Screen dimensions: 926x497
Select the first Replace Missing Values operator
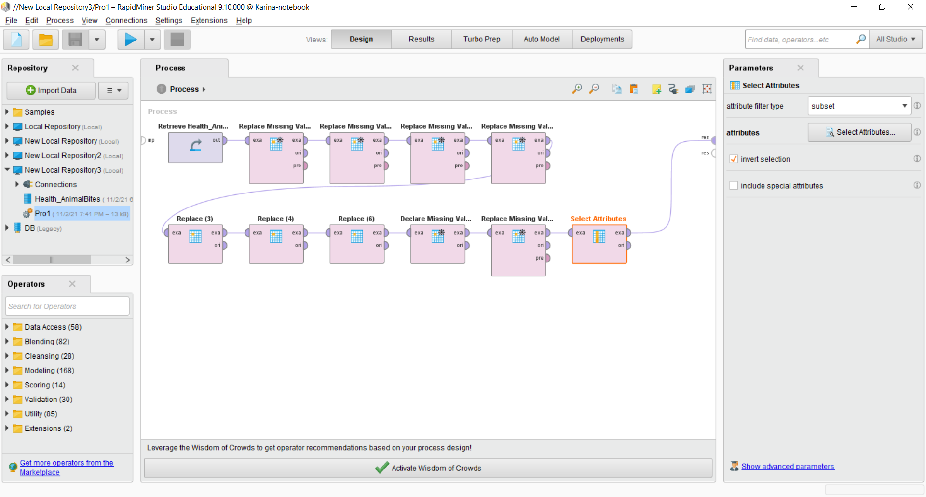click(x=276, y=158)
